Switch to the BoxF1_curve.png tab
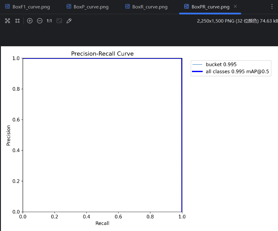Screen dimensions: 278x231 click(27, 7)
